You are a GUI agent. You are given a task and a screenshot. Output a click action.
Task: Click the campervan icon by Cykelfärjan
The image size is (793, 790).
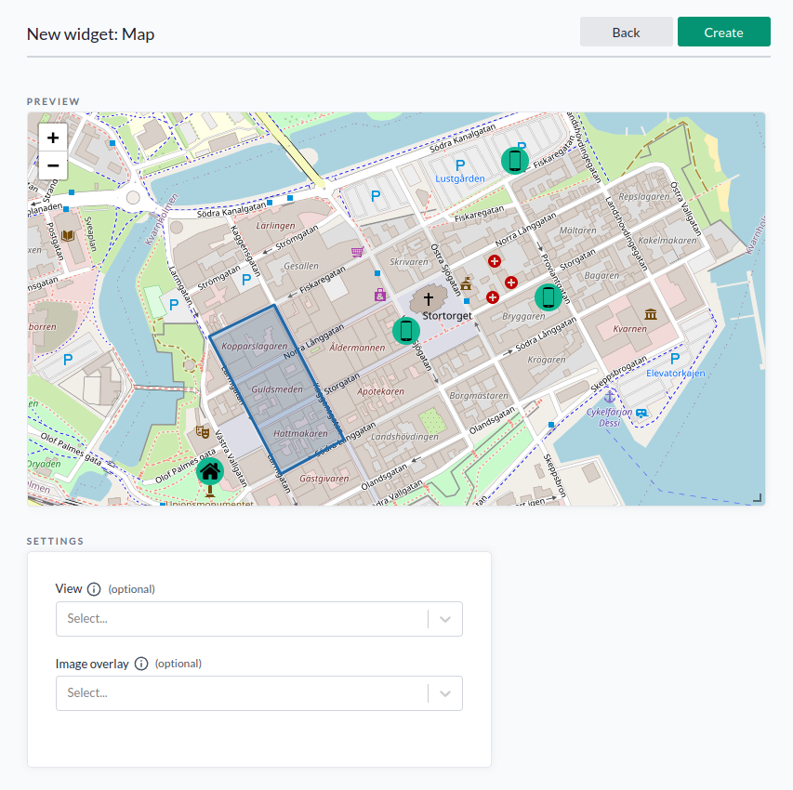point(641,414)
